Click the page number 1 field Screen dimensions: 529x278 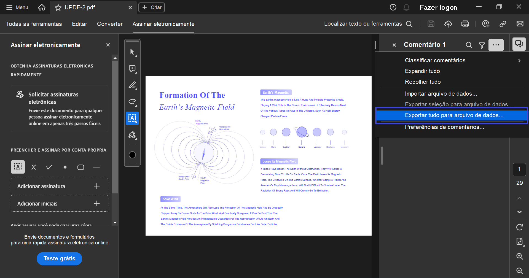(x=519, y=169)
